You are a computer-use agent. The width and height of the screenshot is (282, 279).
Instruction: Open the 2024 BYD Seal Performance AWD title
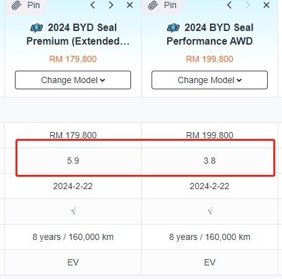point(210,34)
